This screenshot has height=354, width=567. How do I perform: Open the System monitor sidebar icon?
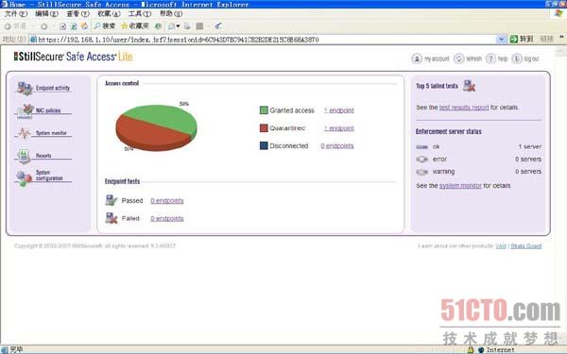coord(25,133)
